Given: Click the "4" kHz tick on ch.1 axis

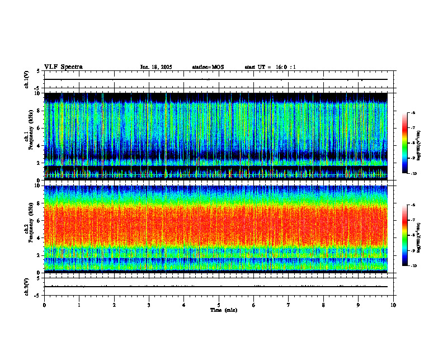Looking at the screenshot, I should coord(39,146).
